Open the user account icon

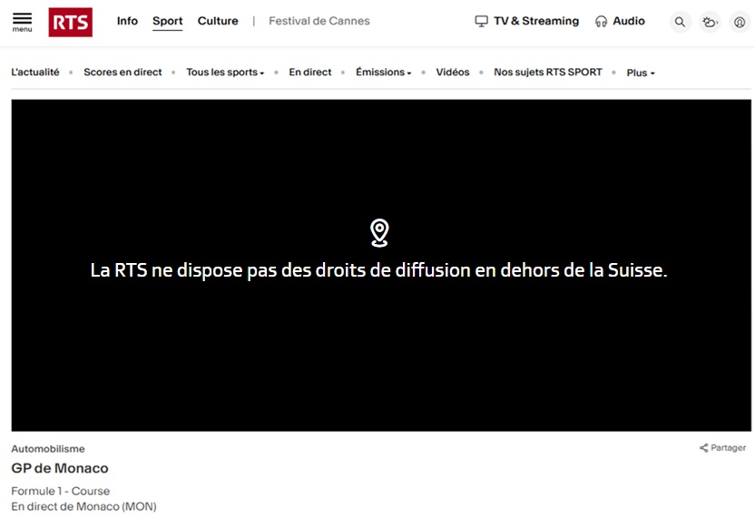pyautogui.click(x=740, y=22)
